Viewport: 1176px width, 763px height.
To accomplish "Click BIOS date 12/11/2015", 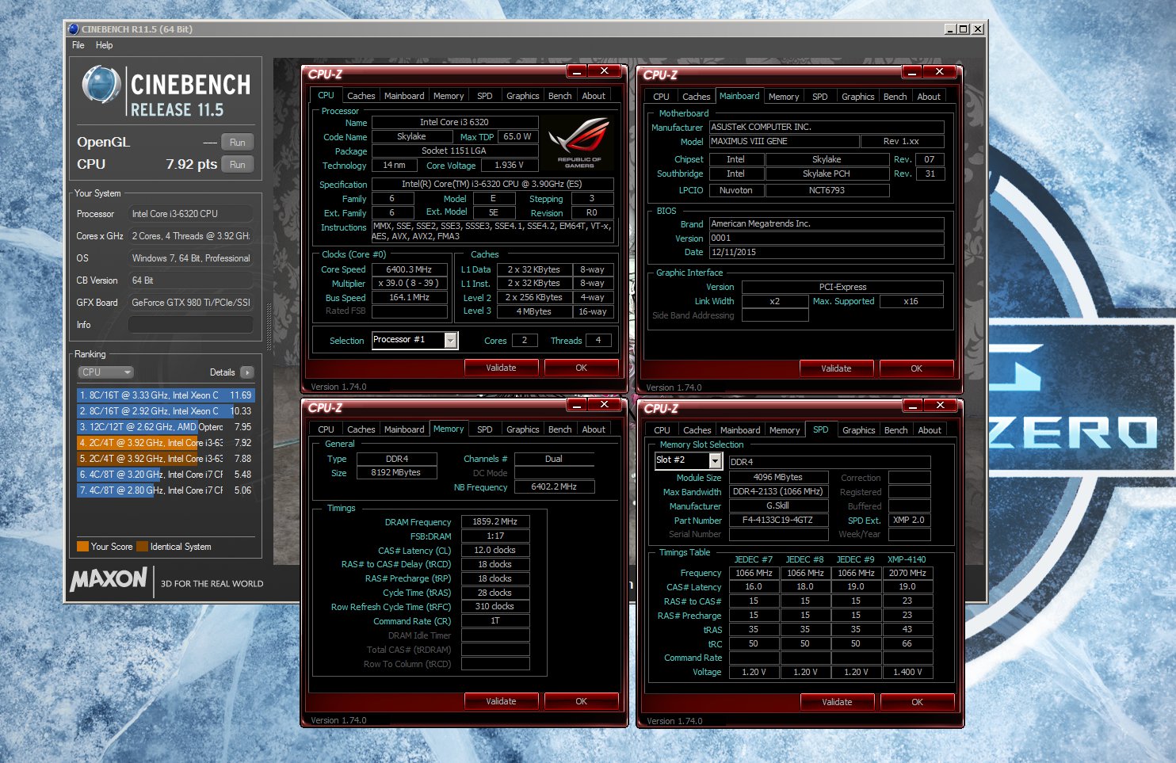I will (827, 252).
